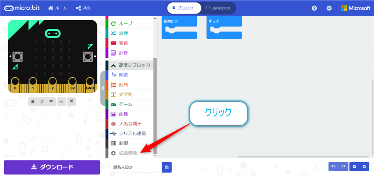Click the ダウンロード (Download) button

52,167
